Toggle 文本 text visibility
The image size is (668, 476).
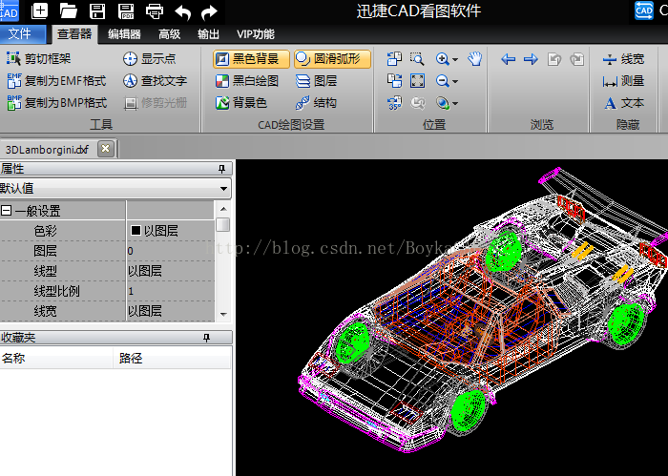click(623, 103)
